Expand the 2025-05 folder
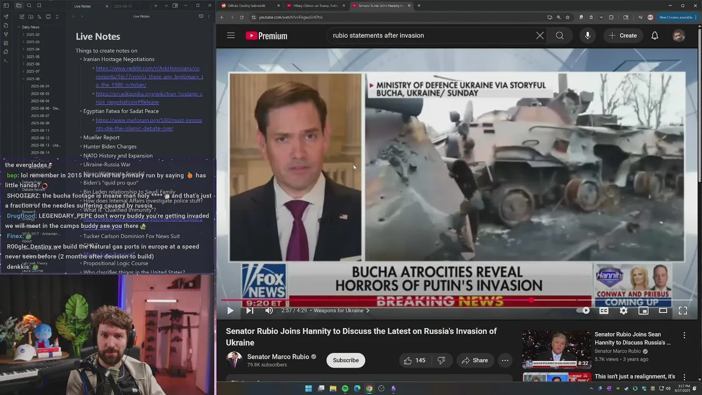The image size is (702, 395). point(33,57)
